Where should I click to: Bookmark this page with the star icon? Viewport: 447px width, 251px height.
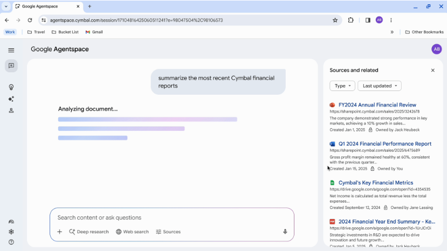coord(335,20)
